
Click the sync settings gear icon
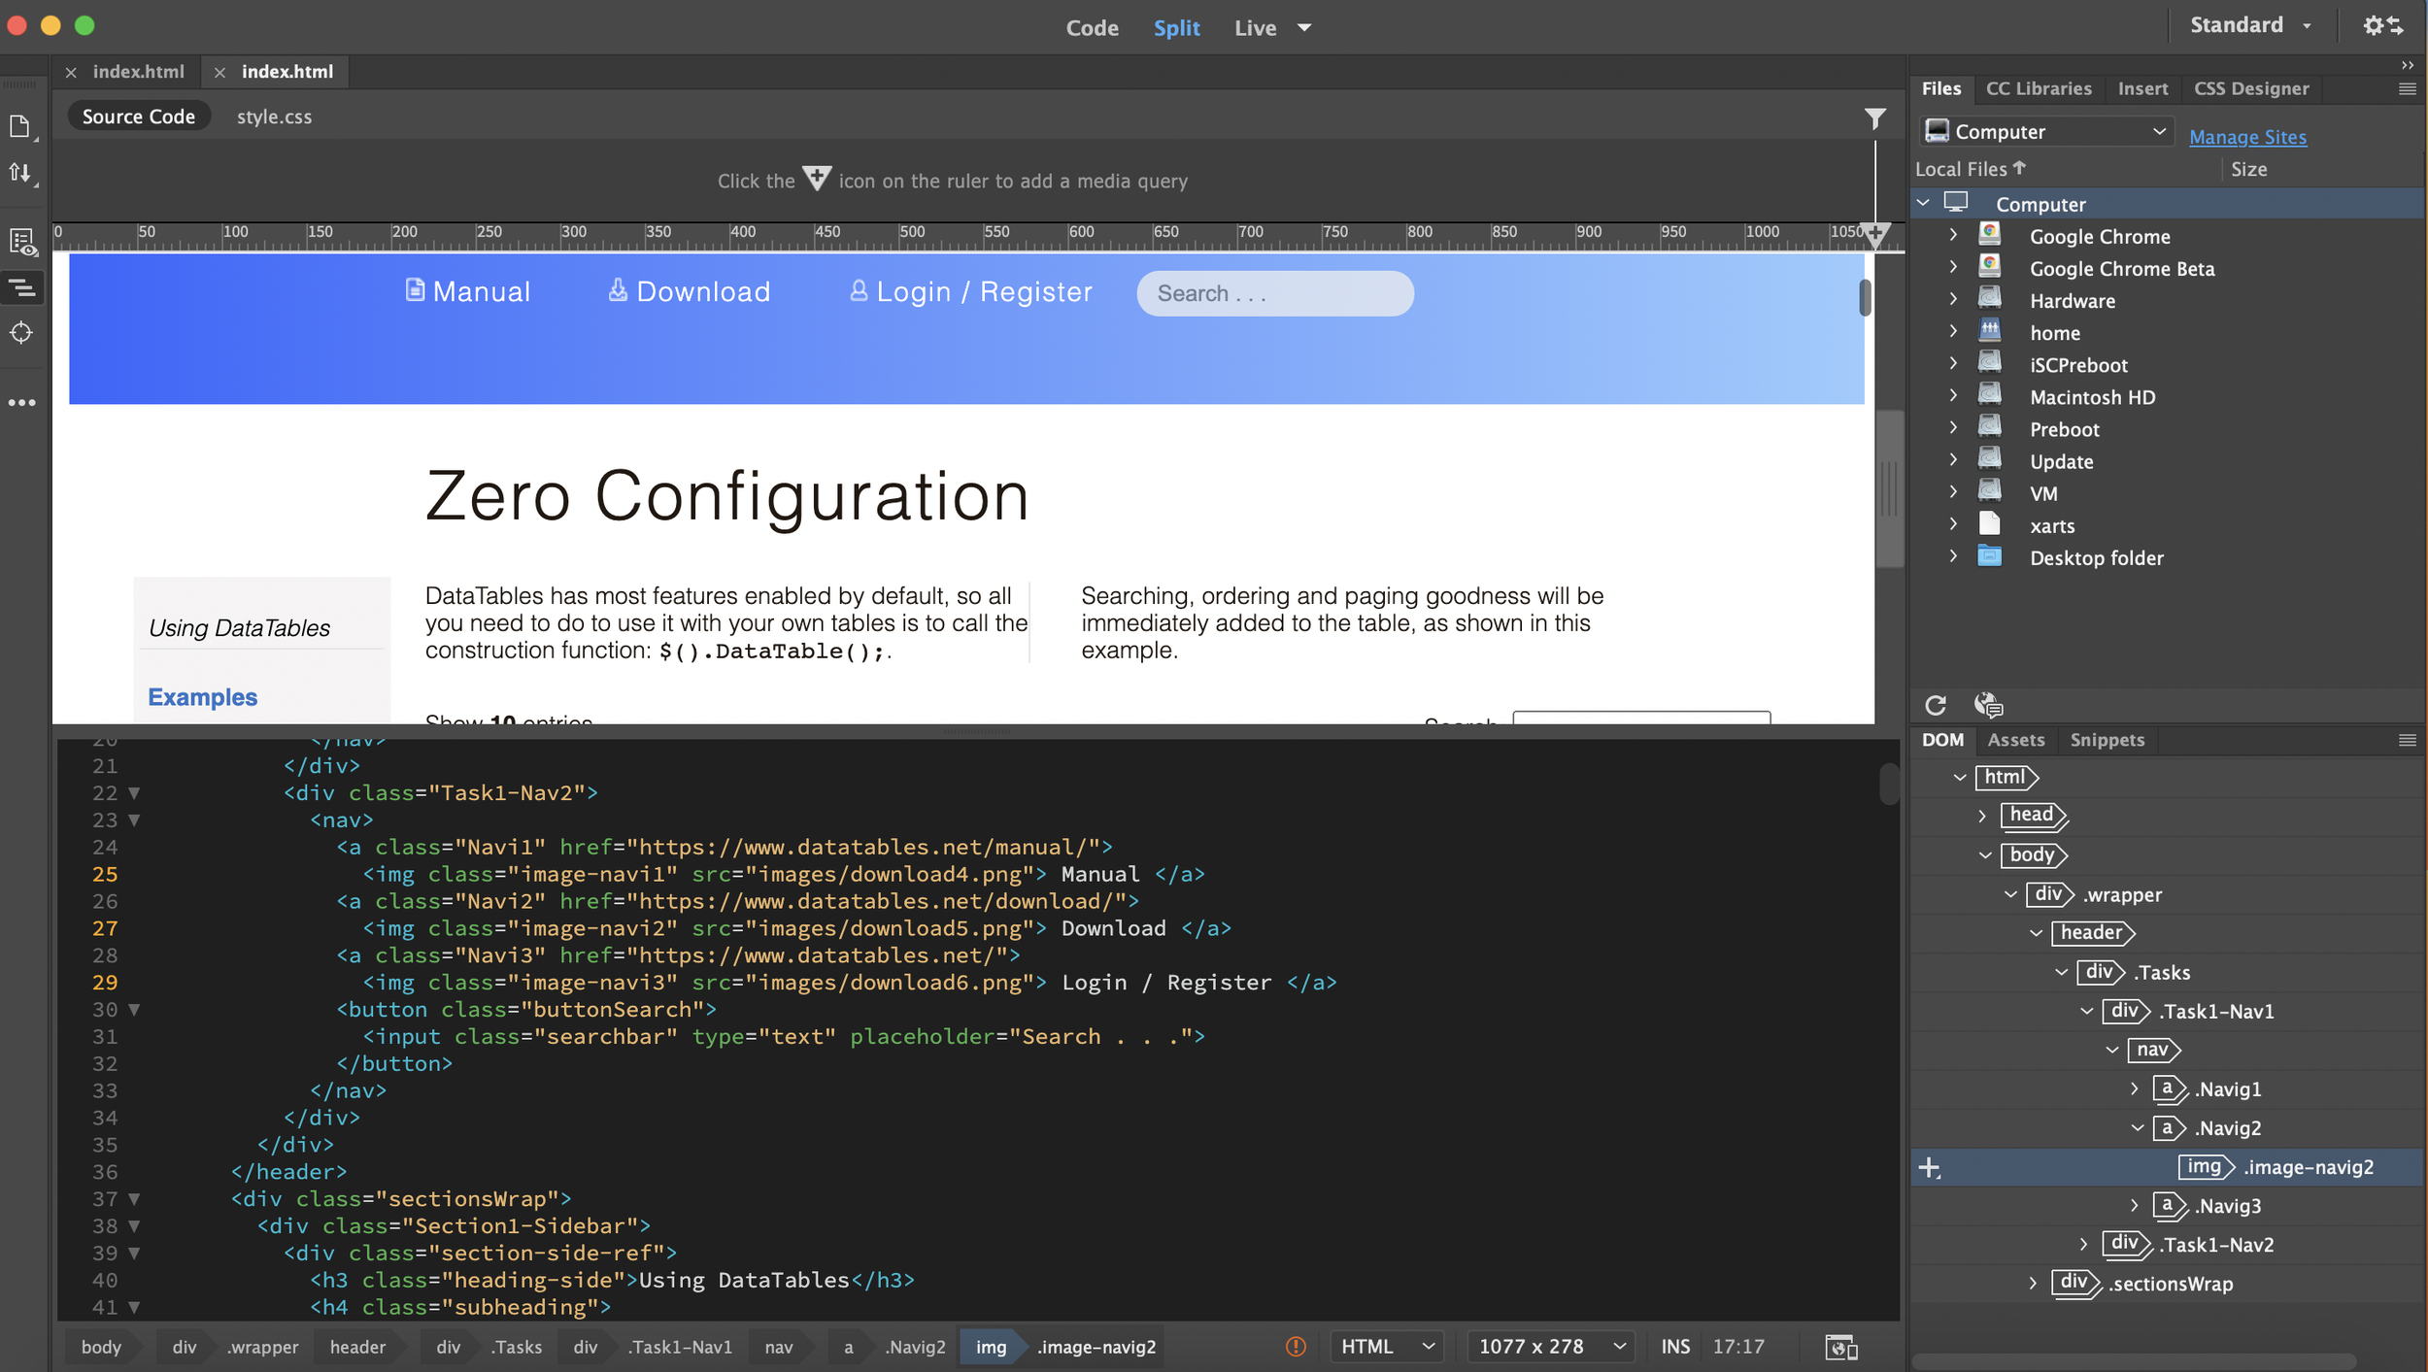(2383, 26)
